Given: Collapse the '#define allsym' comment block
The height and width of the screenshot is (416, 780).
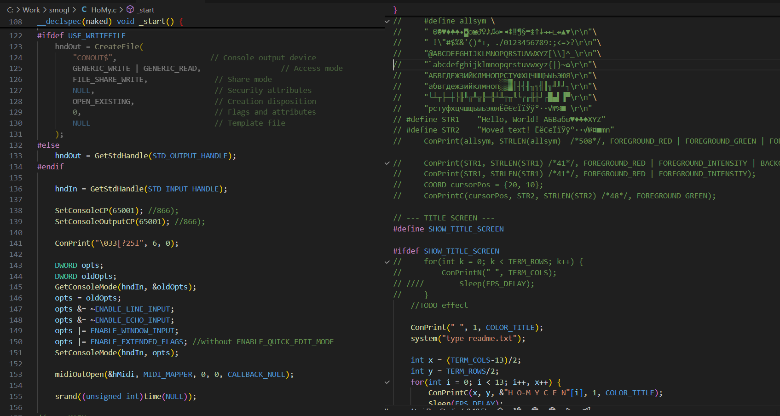Looking at the screenshot, I should coord(387,21).
